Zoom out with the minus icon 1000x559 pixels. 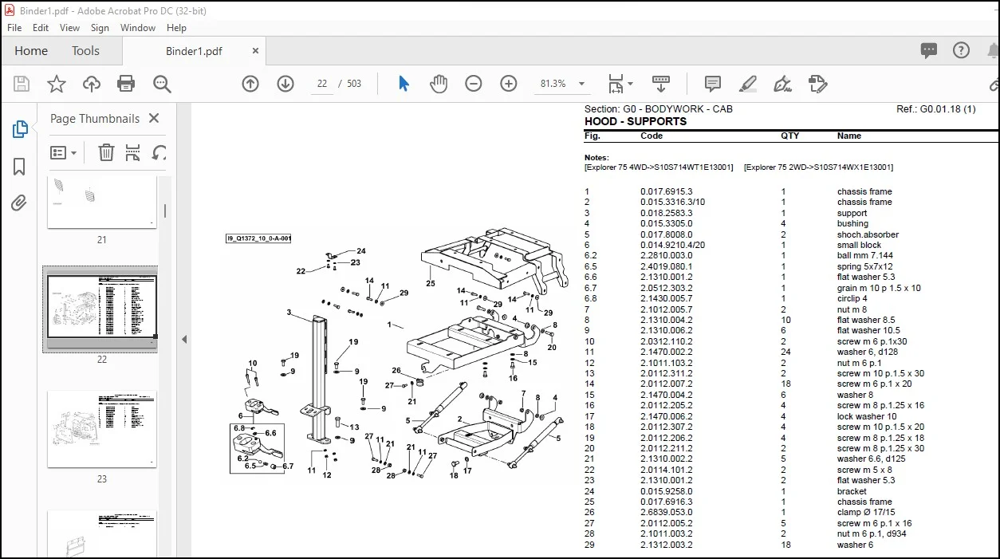tap(474, 84)
